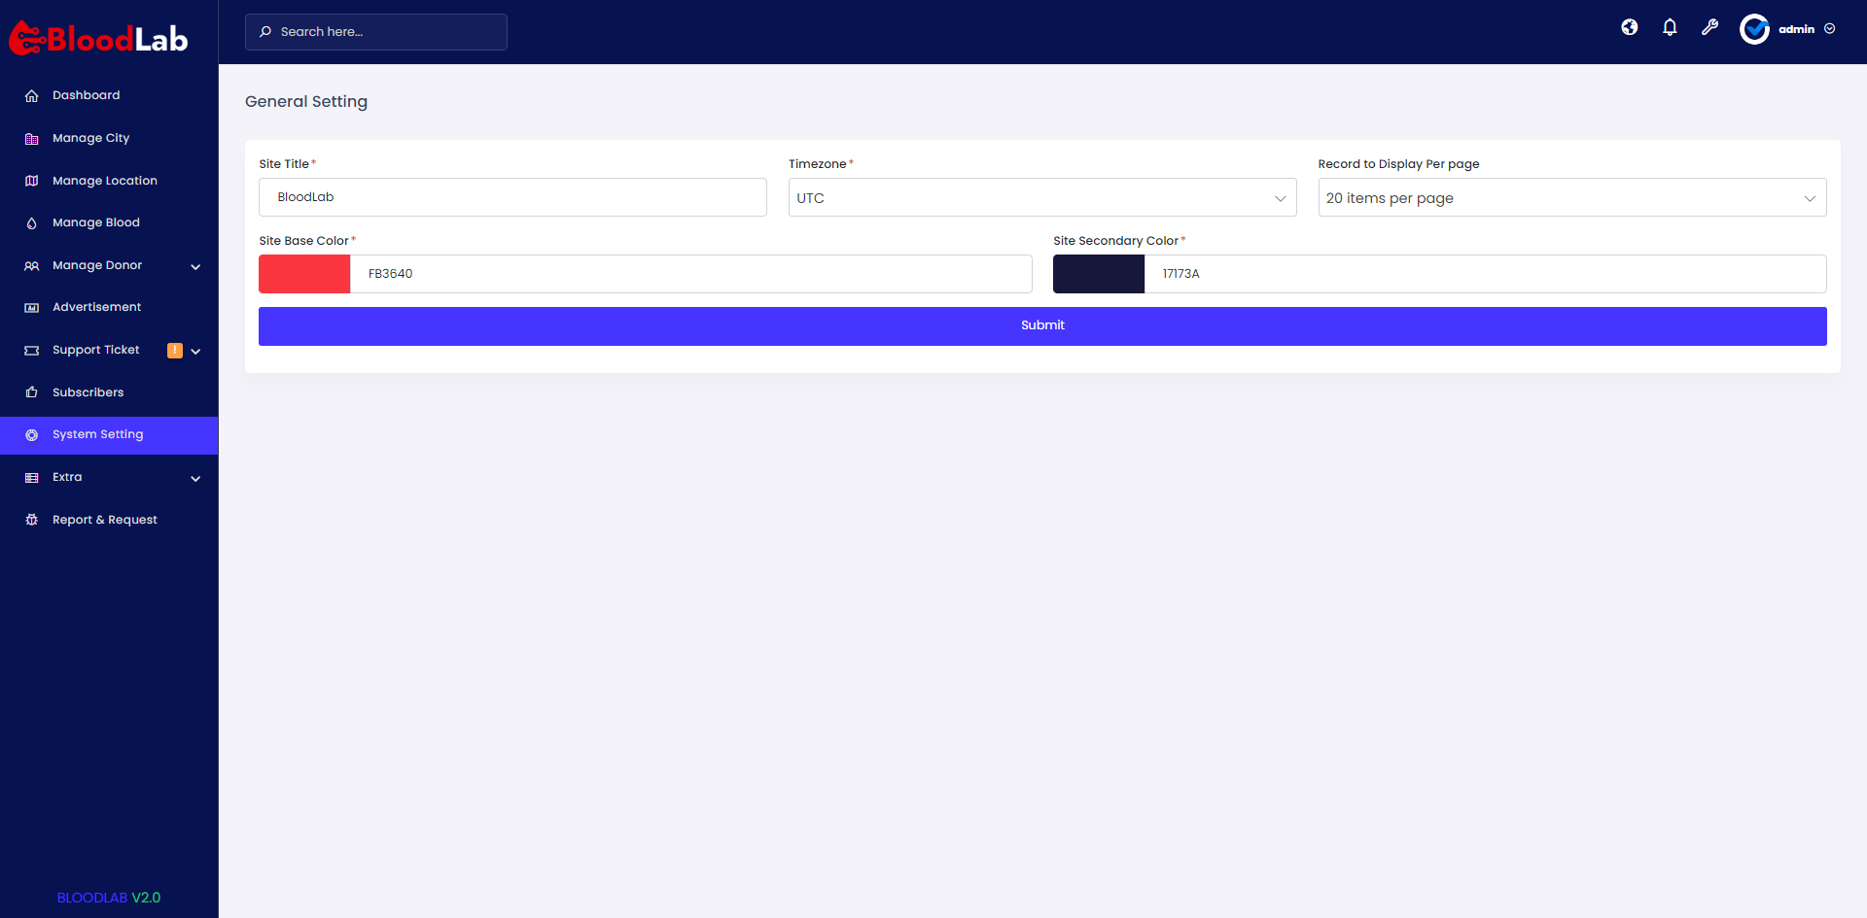Select the Manage City icon
Image resolution: width=1867 pixels, height=918 pixels.
point(32,138)
